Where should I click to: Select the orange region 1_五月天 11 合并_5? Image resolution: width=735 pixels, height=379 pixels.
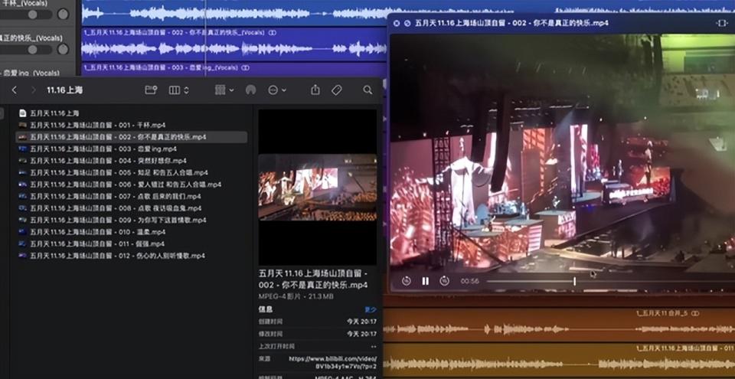(x=559, y=324)
